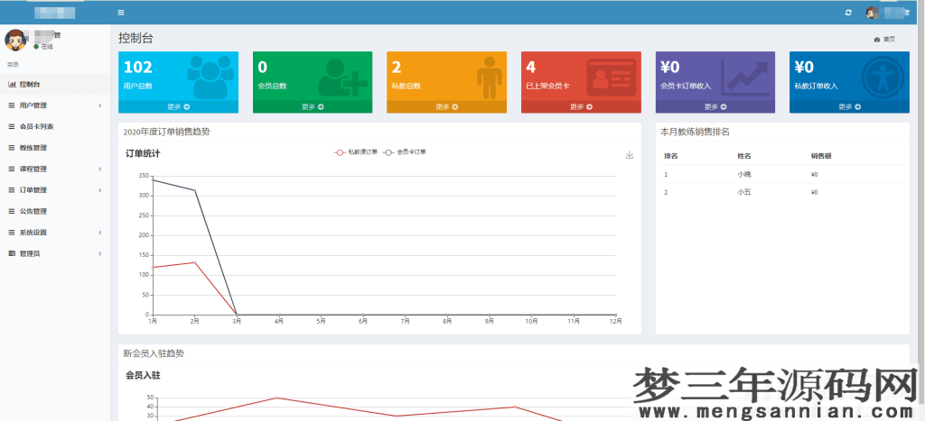Click the 小晚 coach name cell
The width and height of the screenshot is (925, 421).
[744, 174]
